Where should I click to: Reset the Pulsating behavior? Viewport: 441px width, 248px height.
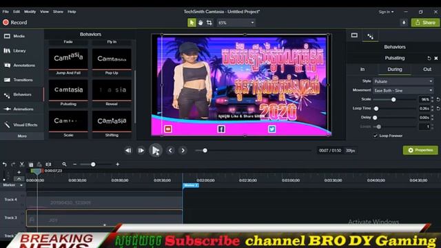click(x=429, y=58)
